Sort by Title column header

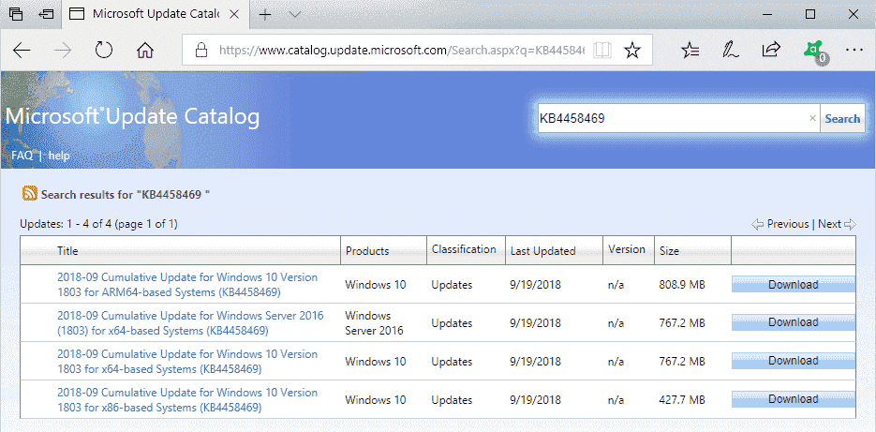pos(67,251)
